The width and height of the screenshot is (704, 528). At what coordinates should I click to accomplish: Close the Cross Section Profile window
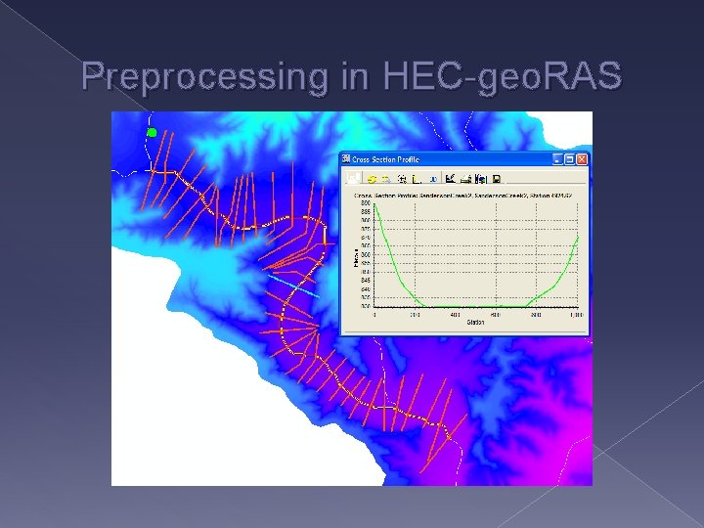pyautogui.click(x=582, y=159)
